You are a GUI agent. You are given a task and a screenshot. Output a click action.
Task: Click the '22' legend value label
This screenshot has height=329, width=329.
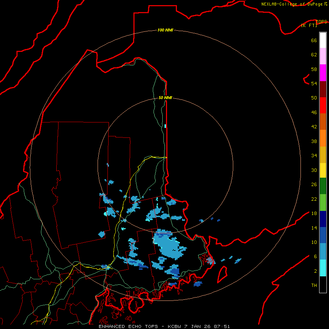[314, 199]
